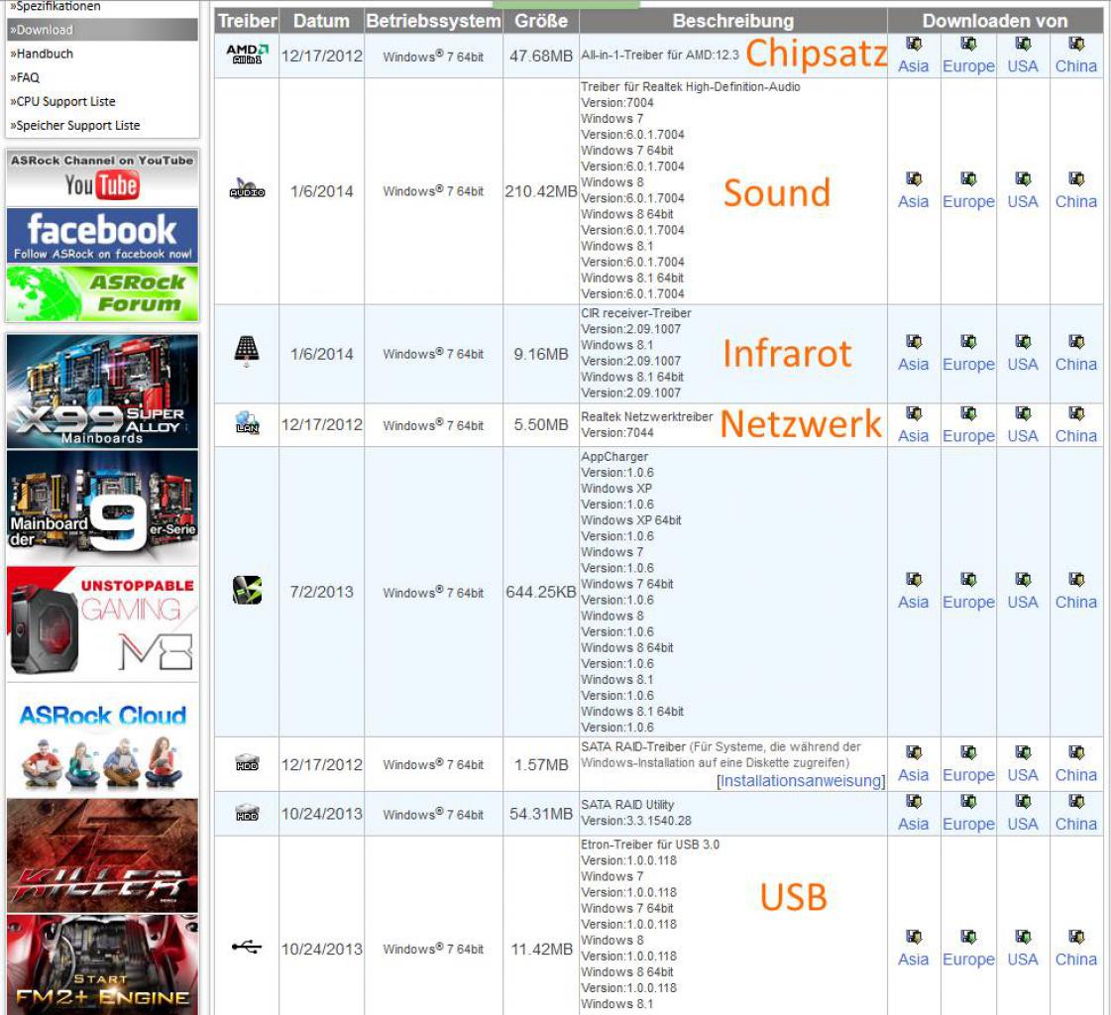Image resolution: width=1111 pixels, height=1015 pixels.
Task: Click HDD icon for SATA RAID-Treiber
Action: pyautogui.click(x=247, y=762)
